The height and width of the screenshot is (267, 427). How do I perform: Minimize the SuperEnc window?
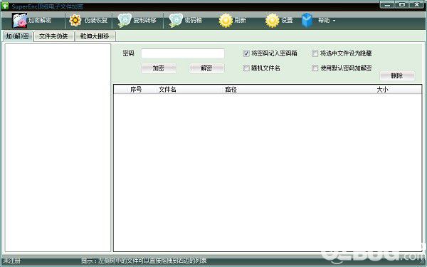click(x=386, y=5)
